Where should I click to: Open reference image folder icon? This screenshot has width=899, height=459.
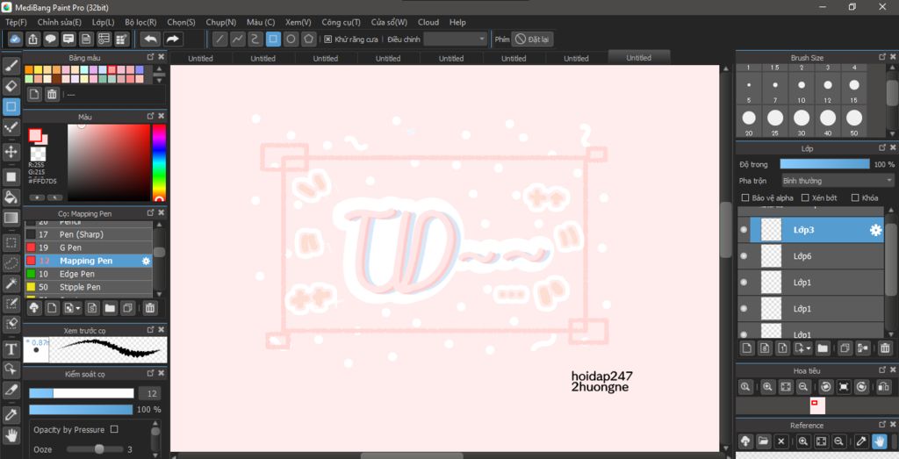763,441
